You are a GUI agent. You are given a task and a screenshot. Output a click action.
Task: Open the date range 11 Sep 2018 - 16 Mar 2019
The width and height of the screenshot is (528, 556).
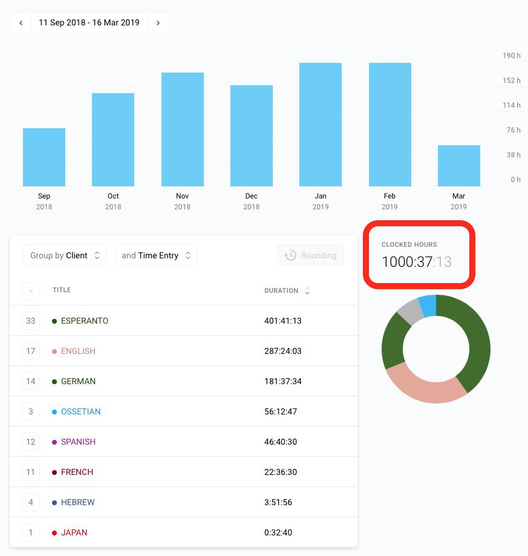click(90, 23)
